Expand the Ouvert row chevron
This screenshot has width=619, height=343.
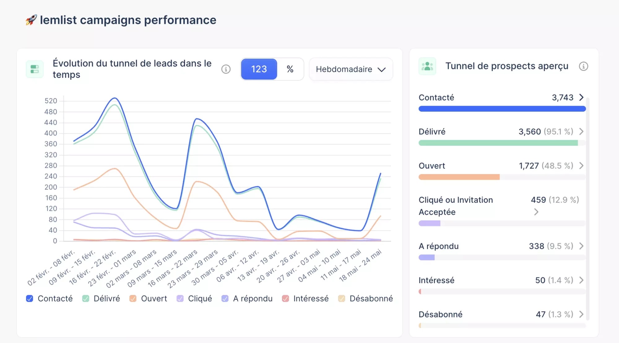click(582, 166)
